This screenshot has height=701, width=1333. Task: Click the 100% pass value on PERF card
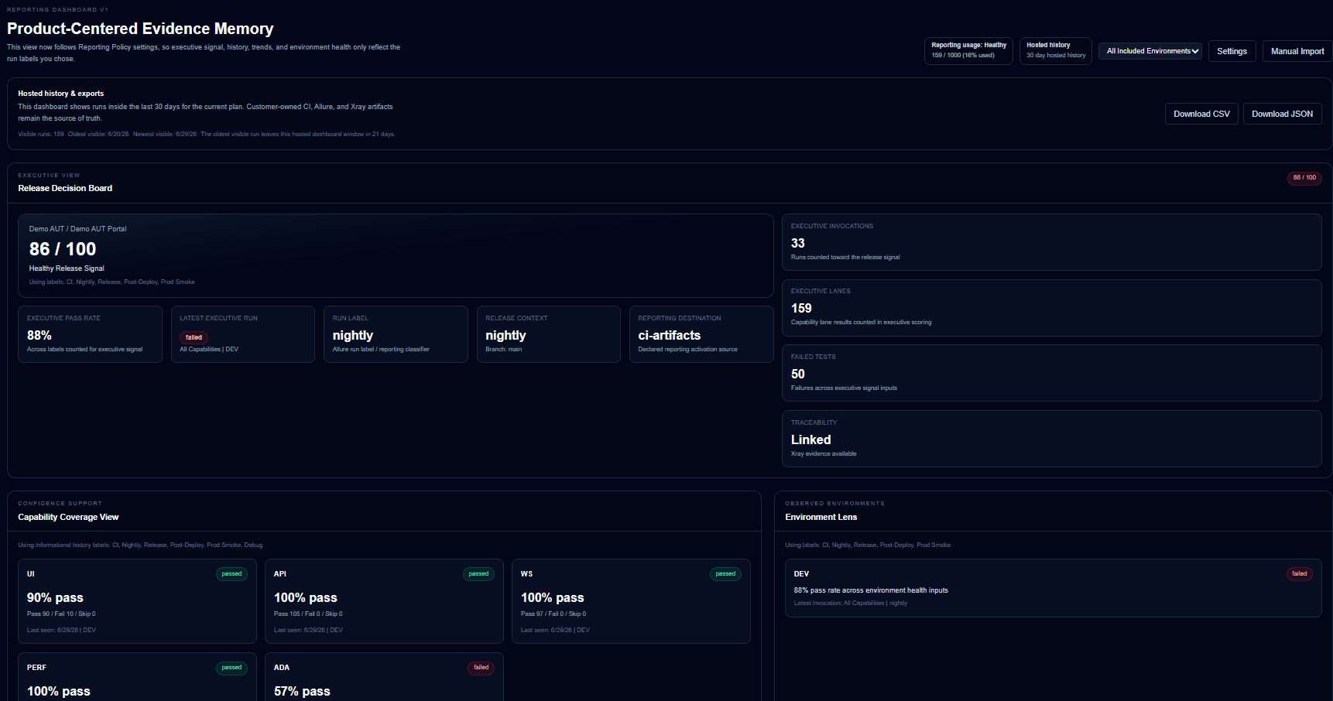59,692
